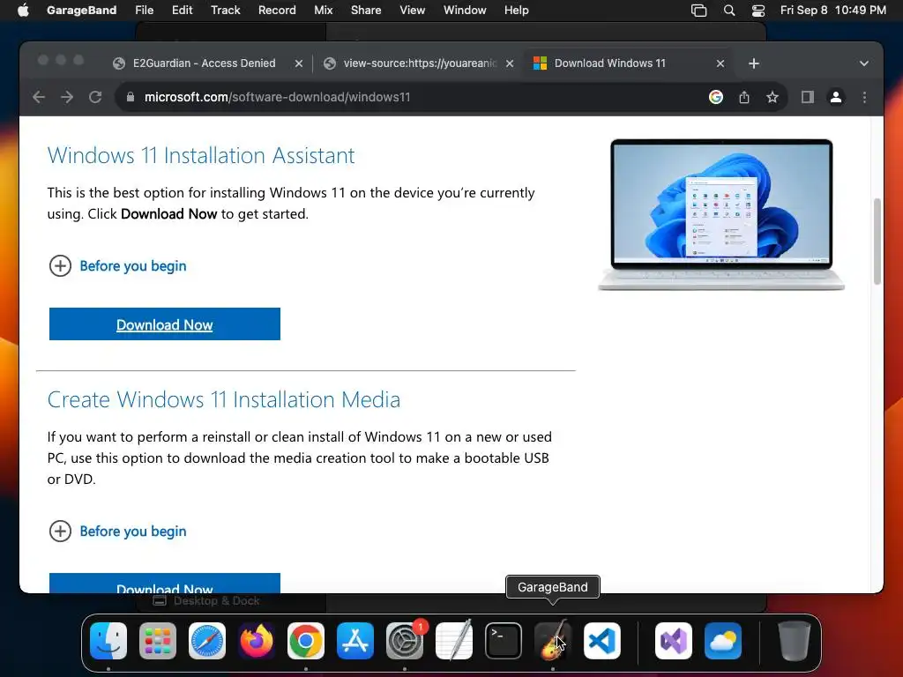Open Chrome three-dot menu
The height and width of the screenshot is (677, 903).
[x=864, y=97]
